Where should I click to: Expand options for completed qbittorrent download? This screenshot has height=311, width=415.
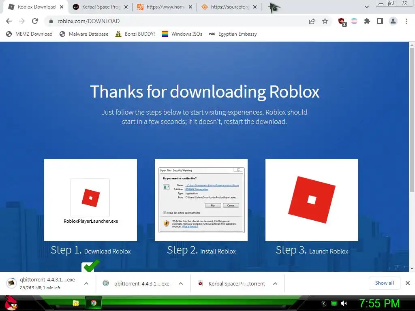tap(181, 283)
